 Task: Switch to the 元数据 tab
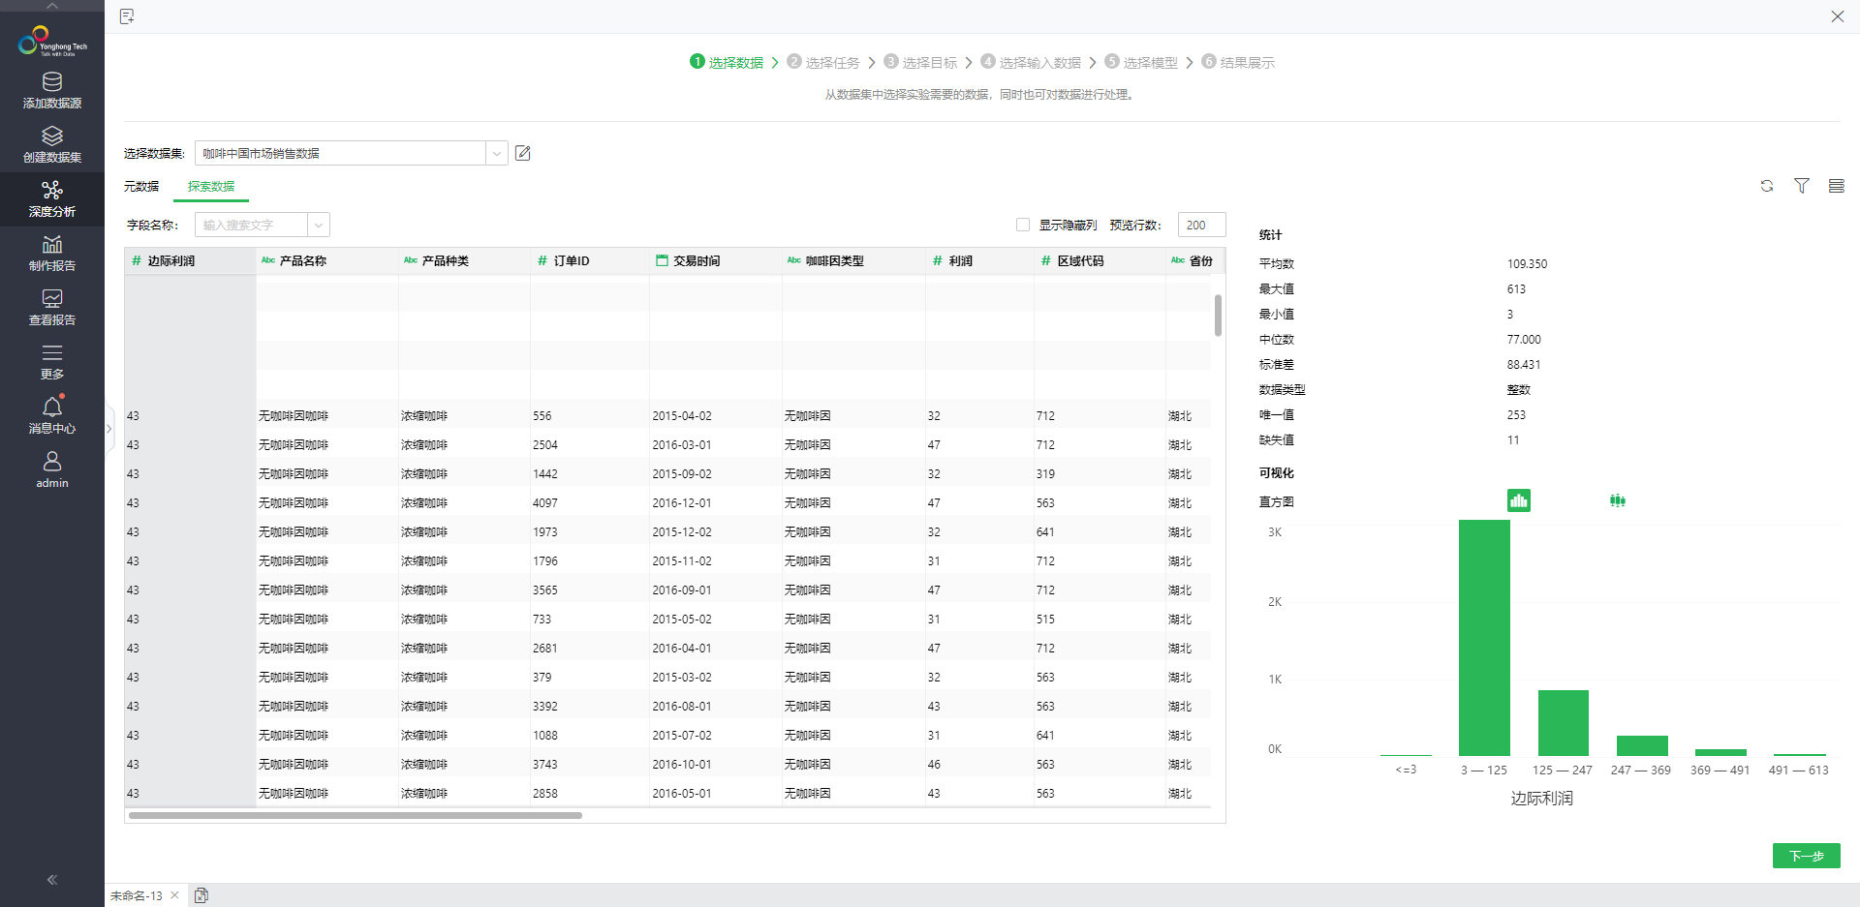tap(141, 186)
